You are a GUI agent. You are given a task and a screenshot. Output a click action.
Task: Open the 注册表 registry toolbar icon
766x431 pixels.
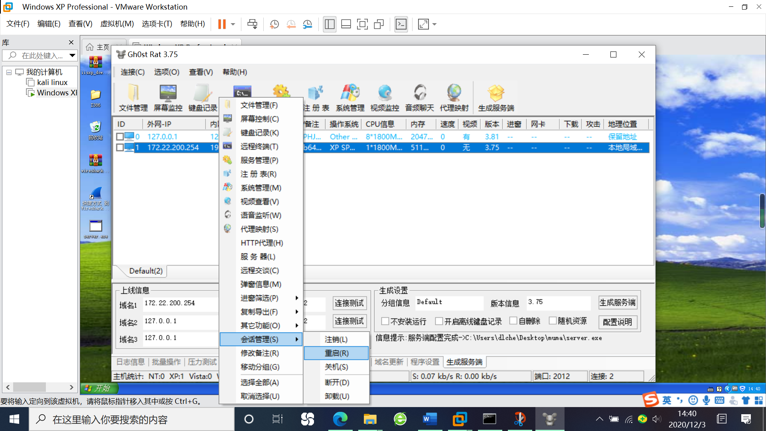(x=316, y=98)
